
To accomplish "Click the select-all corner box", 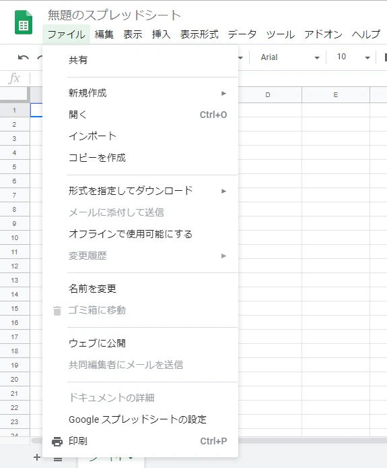I will (x=15, y=94).
